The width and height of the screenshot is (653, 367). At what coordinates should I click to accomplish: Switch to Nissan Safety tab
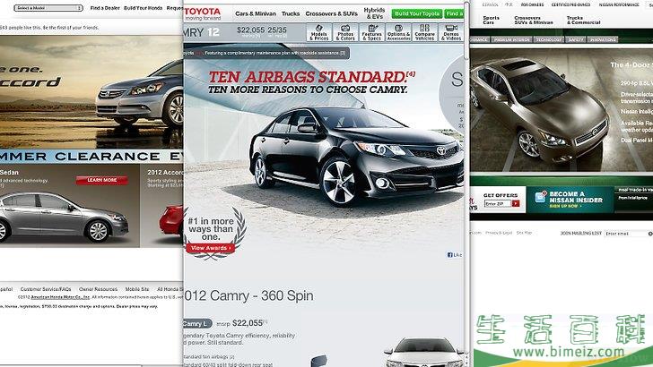[576, 40]
